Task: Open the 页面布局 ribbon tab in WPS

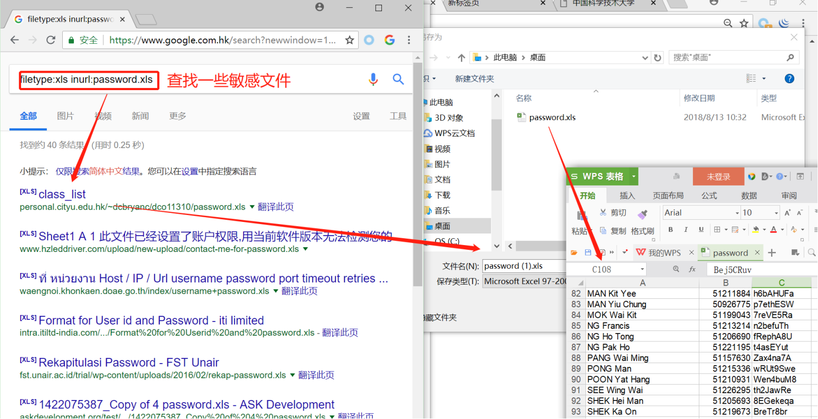Action: point(668,196)
